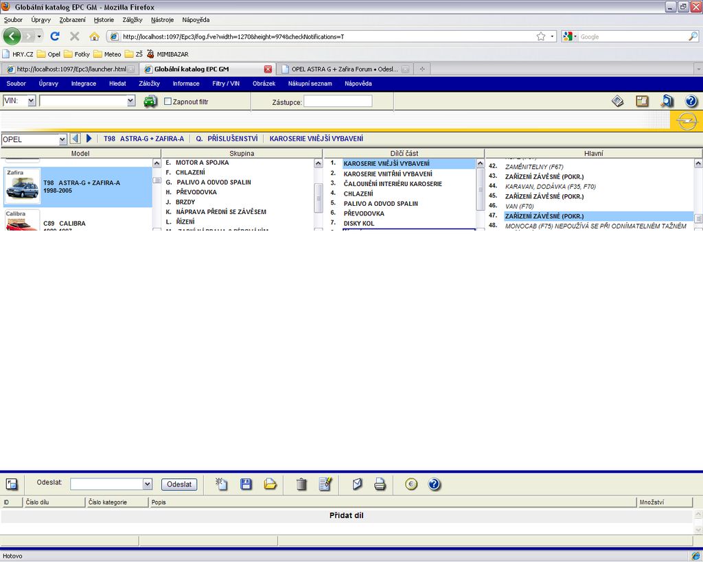Click the note page icon beside printer

[357, 484]
